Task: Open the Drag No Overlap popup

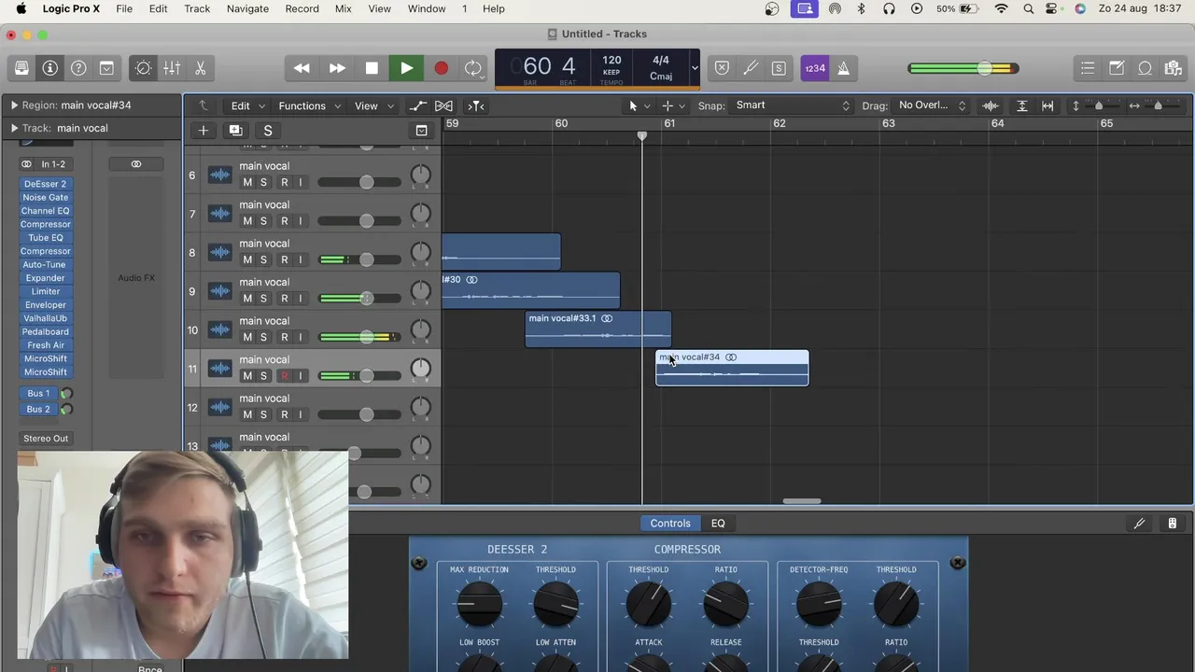Action: 931,105
